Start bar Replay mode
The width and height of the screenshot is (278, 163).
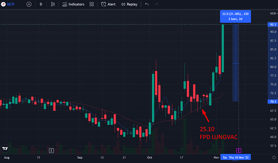coord(129,4)
